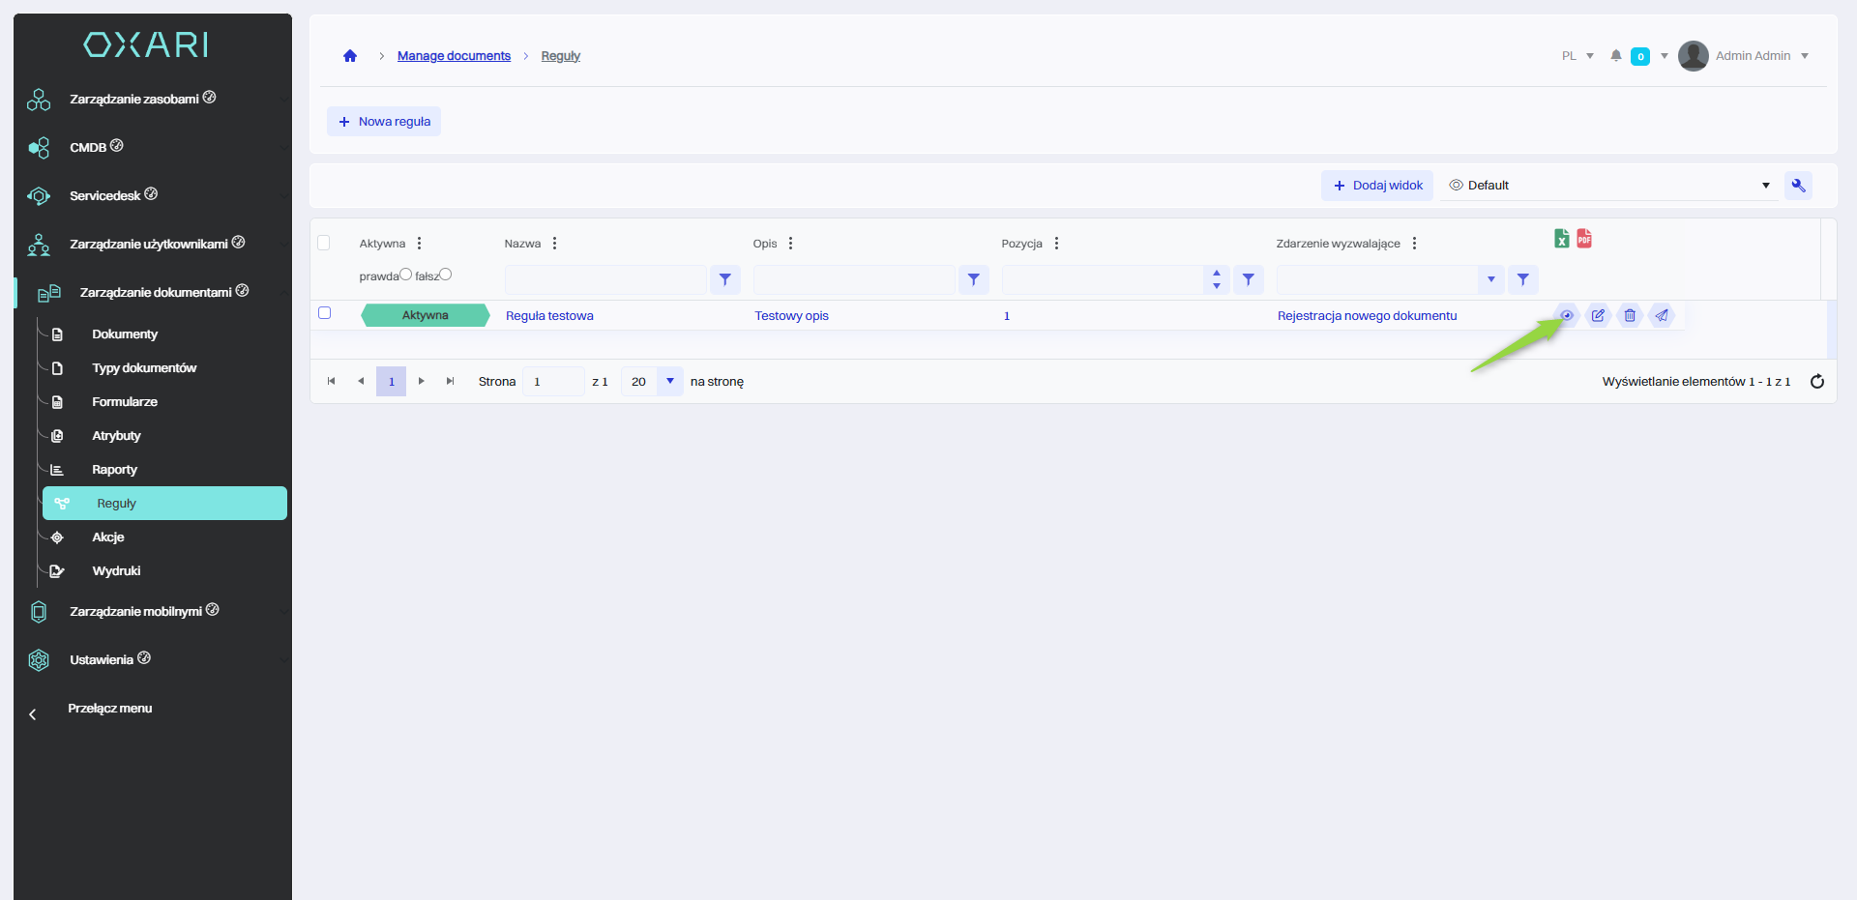
Task: Click the Nazwa filter text field
Action: [x=605, y=280]
